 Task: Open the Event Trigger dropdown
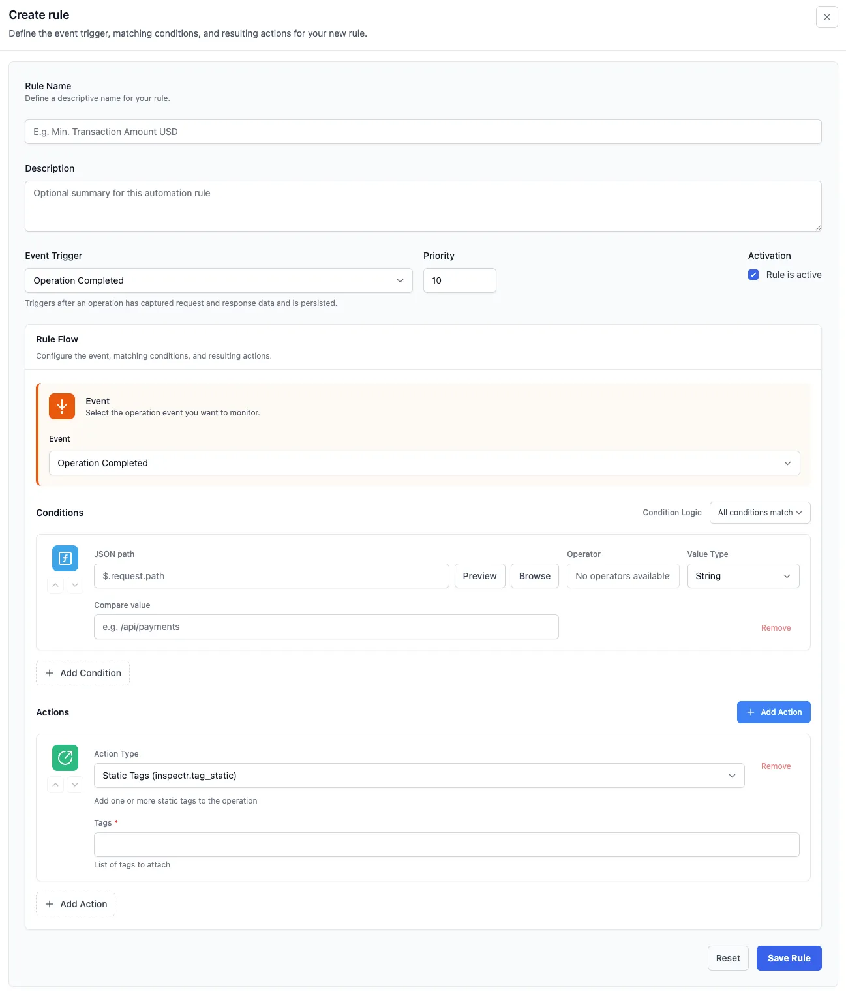click(x=219, y=280)
